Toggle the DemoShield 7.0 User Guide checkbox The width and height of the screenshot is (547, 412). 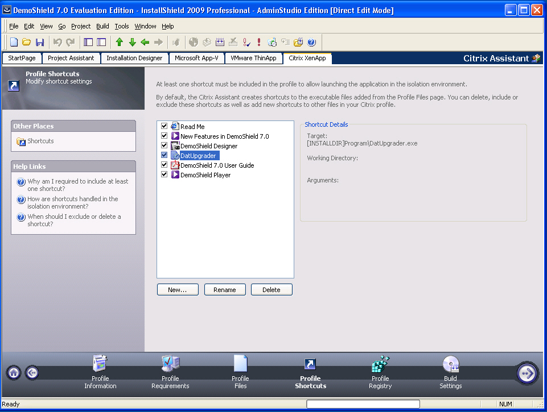coord(164,165)
